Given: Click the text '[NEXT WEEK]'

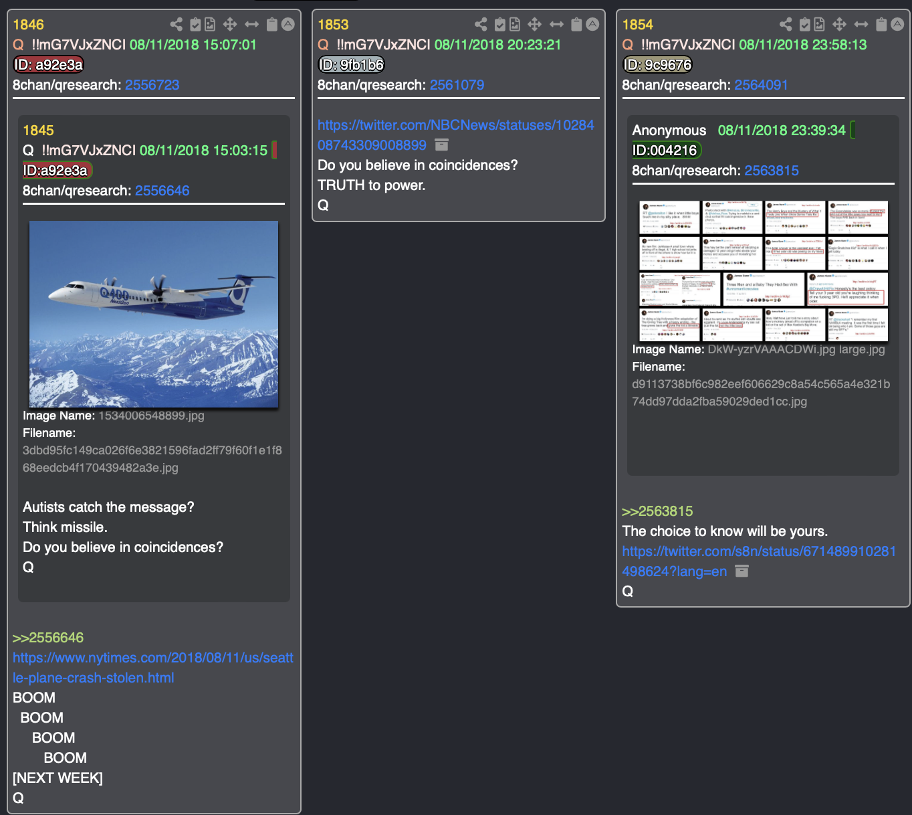Looking at the screenshot, I should (58, 778).
